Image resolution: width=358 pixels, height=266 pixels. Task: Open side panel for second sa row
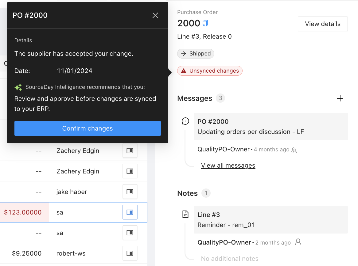(x=130, y=233)
